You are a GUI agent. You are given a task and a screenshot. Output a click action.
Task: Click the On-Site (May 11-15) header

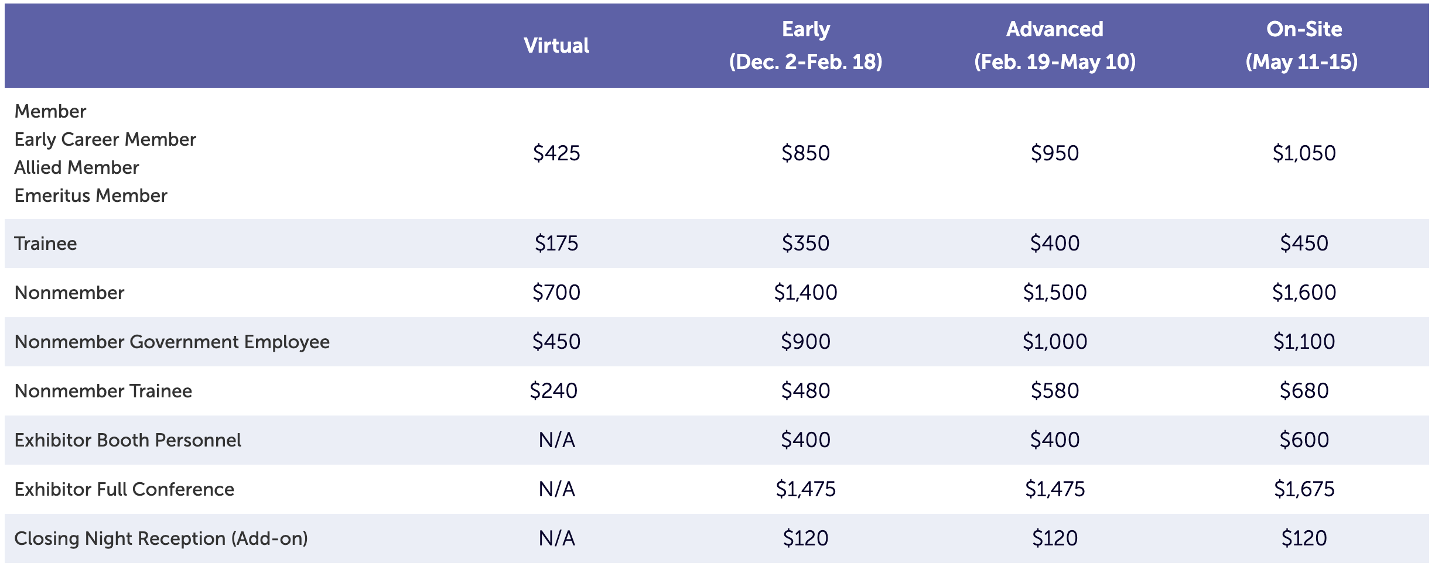tap(1303, 46)
